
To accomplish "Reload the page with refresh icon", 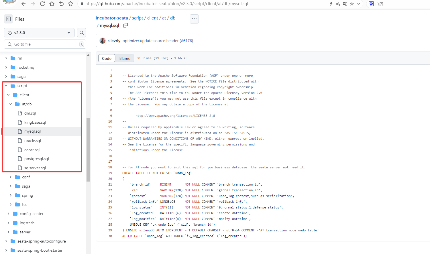I will (x=42, y=4).
